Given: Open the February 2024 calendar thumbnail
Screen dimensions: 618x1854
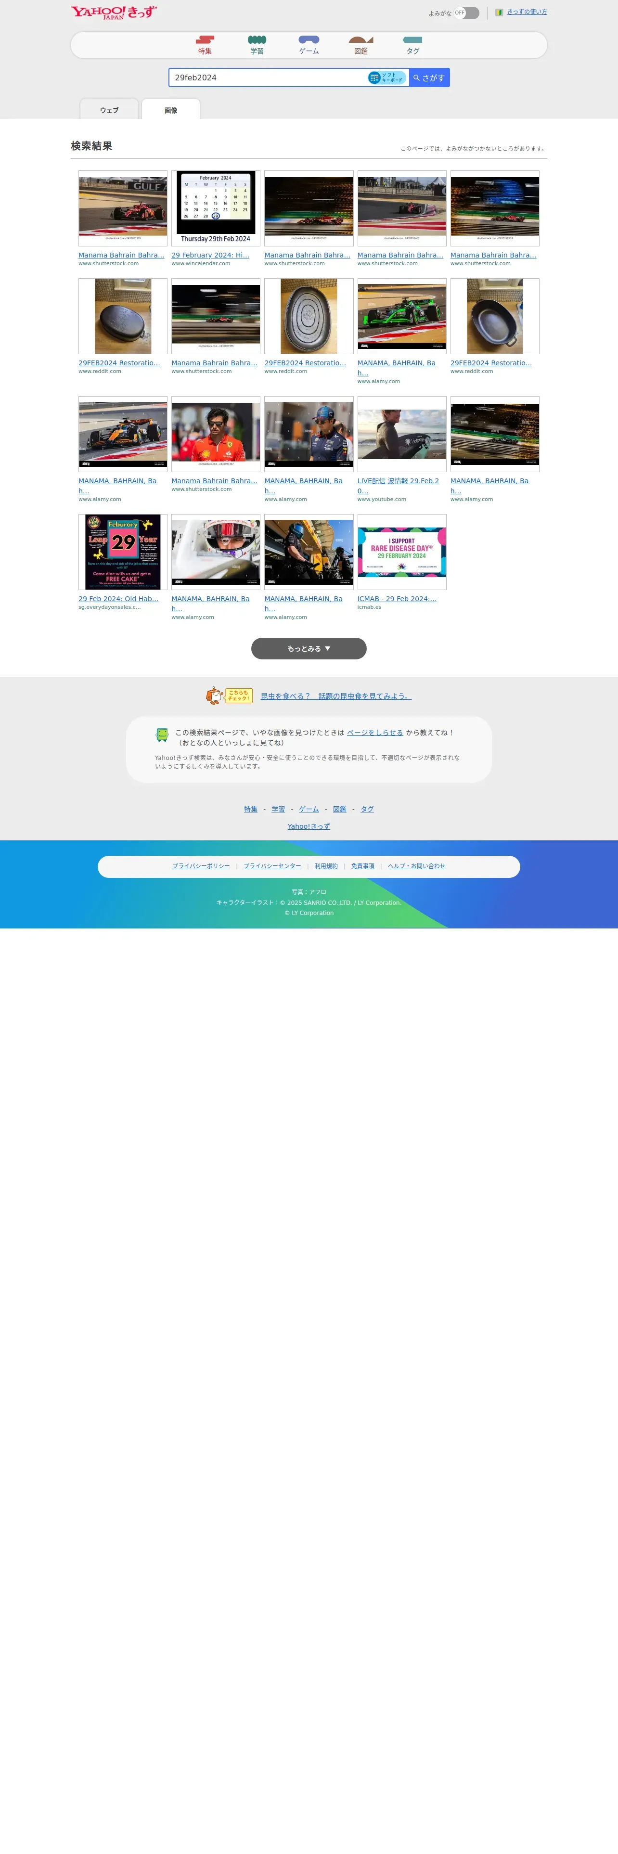Looking at the screenshot, I should point(216,208).
